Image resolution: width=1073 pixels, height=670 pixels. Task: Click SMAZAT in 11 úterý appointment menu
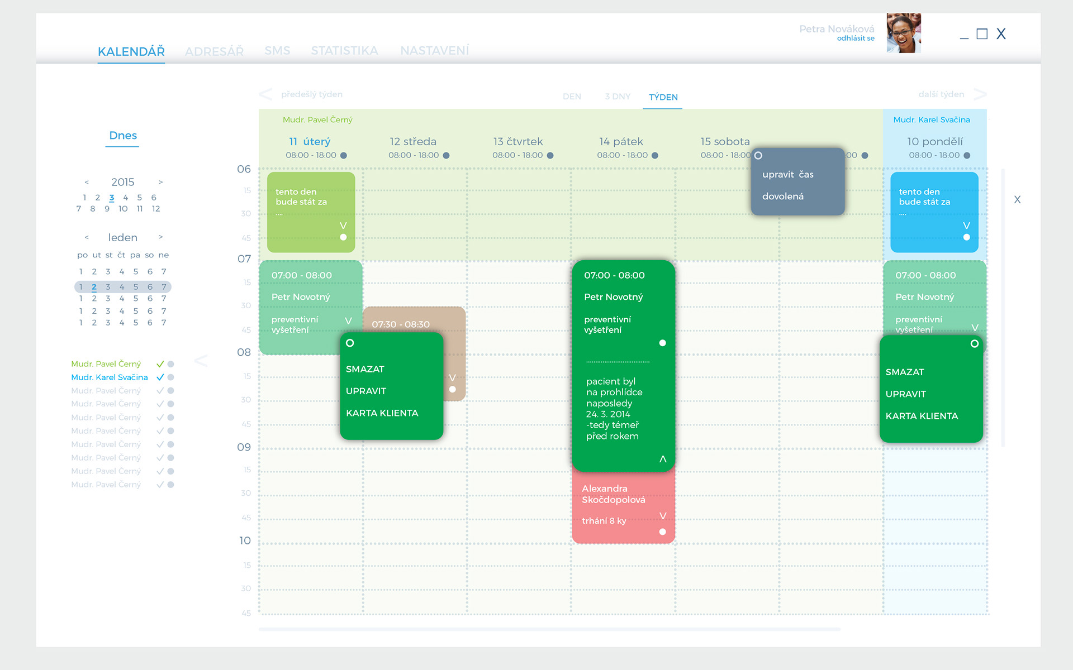pyautogui.click(x=365, y=369)
